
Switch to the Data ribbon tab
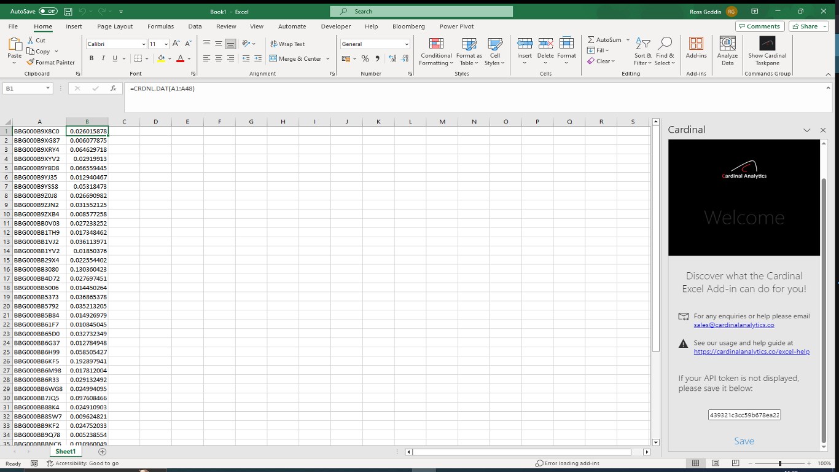tap(195, 26)
